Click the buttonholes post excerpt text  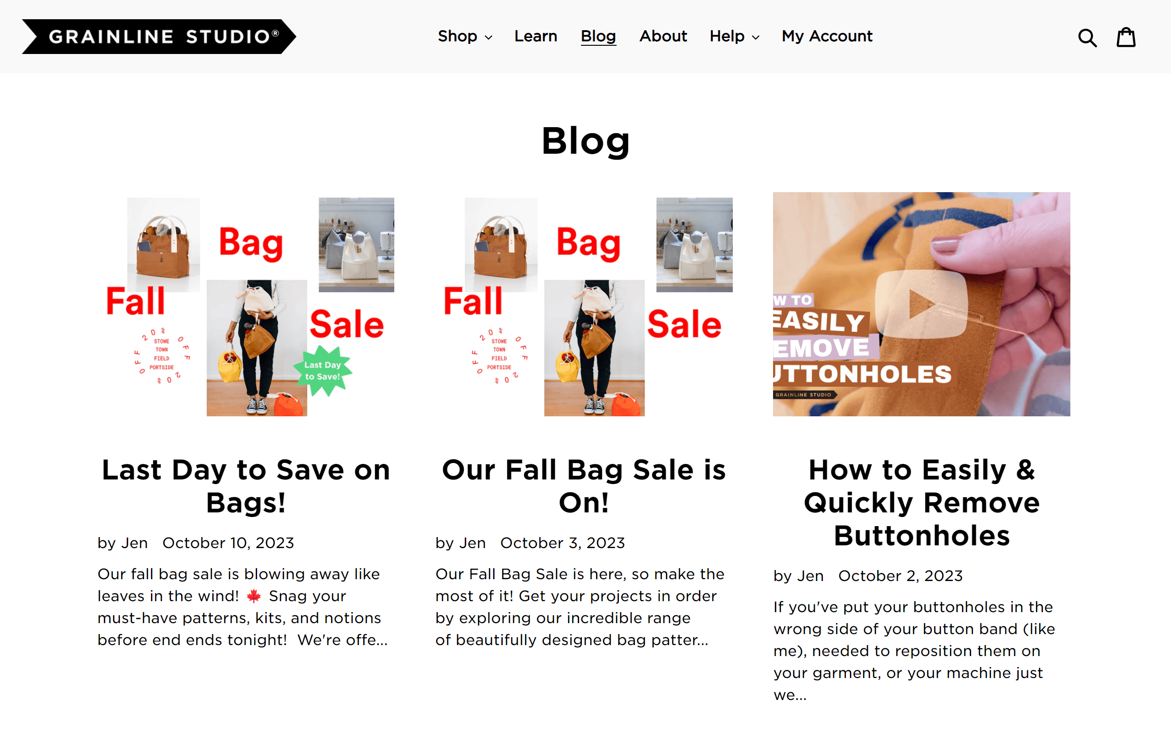[x=914, y=651]
